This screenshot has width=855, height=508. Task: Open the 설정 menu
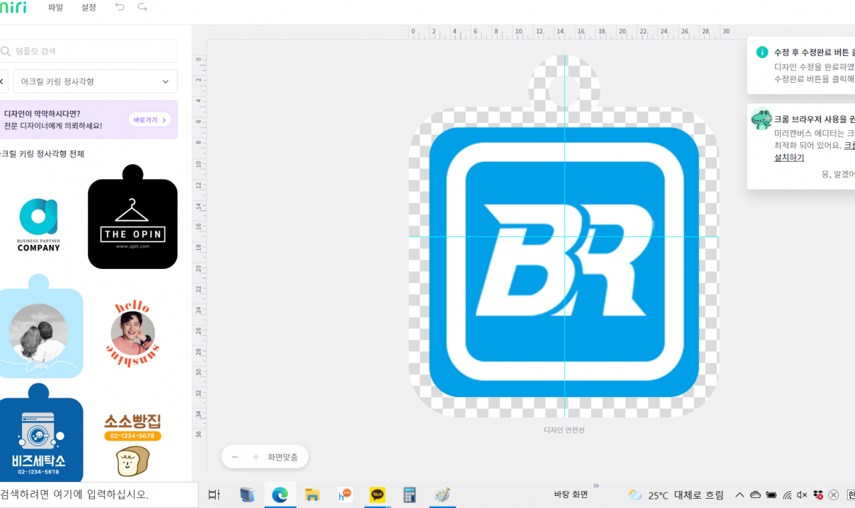[88, 7]
